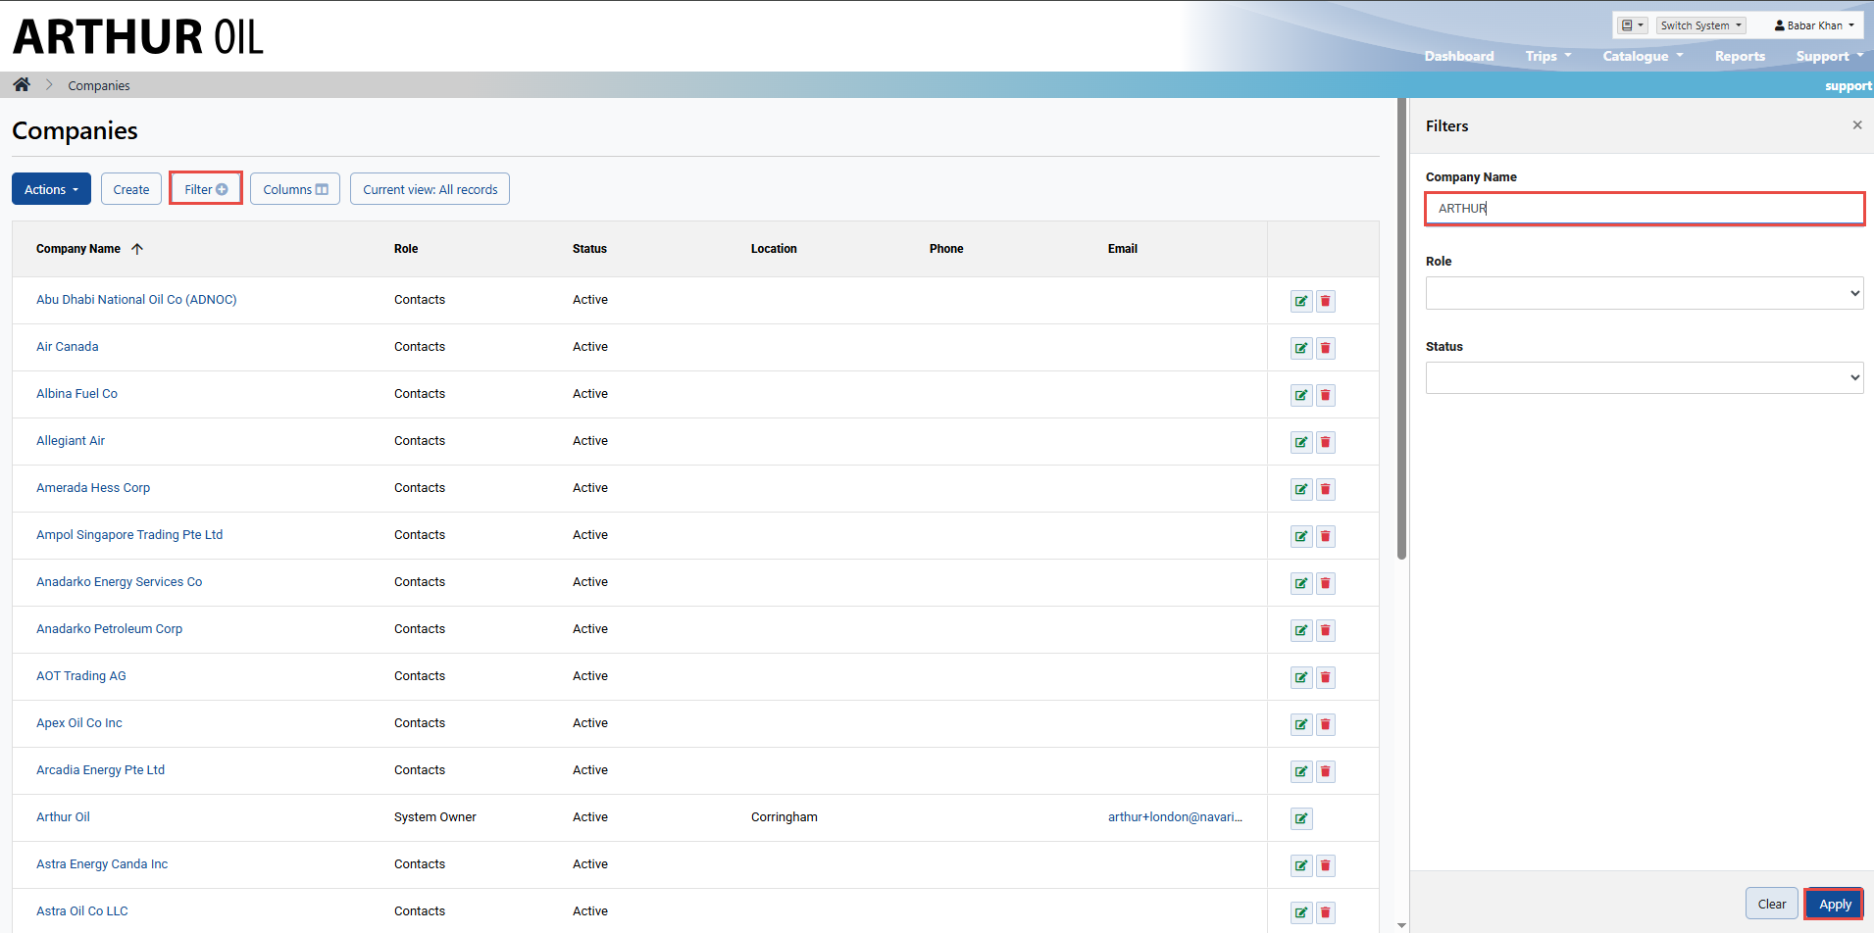Open the layout icon dropdown beside Switch System
Image resolution: width=1874 pixels, height=933 pixels.
point(1632,25)
